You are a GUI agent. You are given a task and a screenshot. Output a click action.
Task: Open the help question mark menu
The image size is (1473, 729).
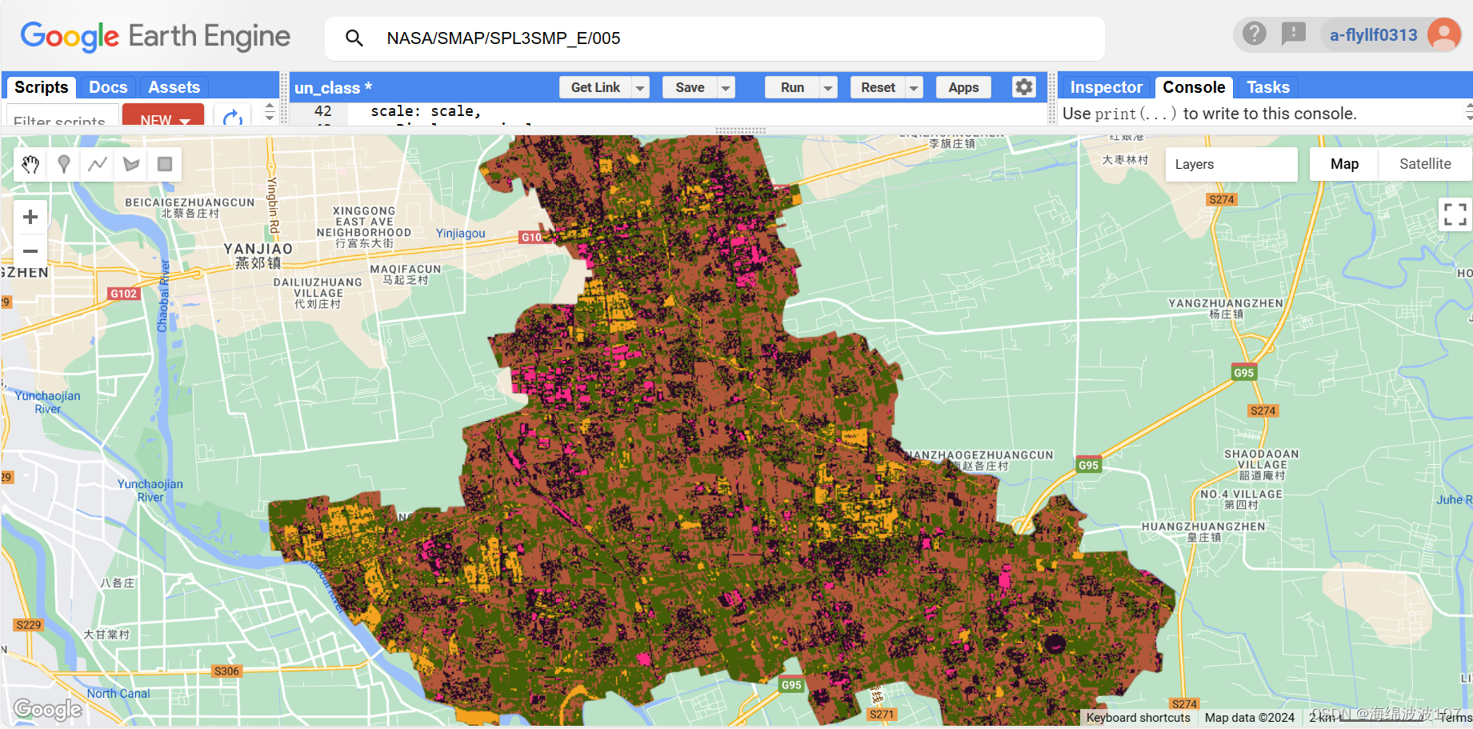[x=1254, y=34]
